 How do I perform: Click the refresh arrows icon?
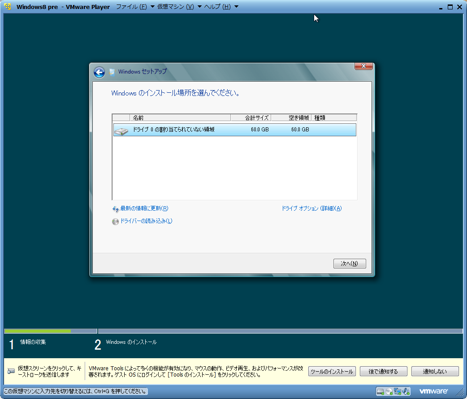coord(116,209)
